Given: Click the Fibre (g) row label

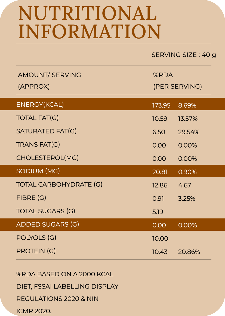Looking at the screenshot, I should tap(31, 198).
